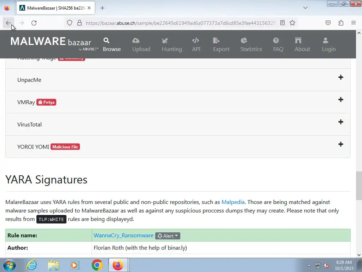The width and height of the screenshot is (362, 272).
Task: Open the taskbar clock and date
Action: pyautogui.click(x=344, y=265)
